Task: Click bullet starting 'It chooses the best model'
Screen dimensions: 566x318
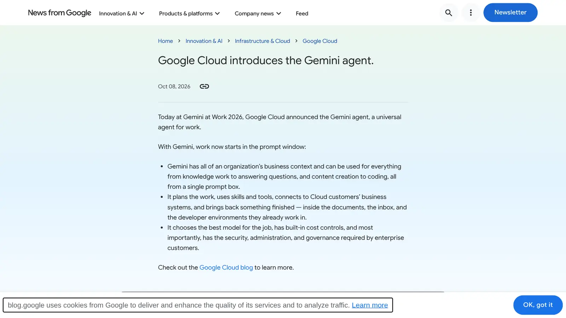Action: (x=285, y=238)
